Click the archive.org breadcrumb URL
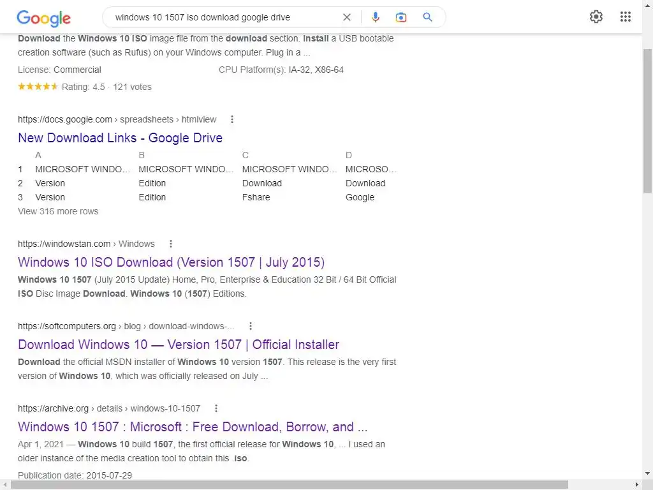 (108, 408)
